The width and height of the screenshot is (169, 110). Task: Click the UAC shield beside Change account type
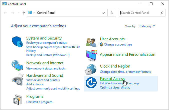[x=101, y=44]
